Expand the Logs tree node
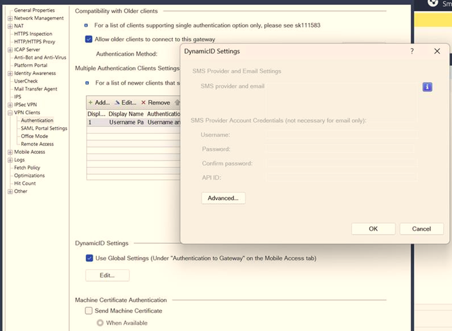Image resolution: width=452 pixels, height=331 pixels. coord(10,160)
